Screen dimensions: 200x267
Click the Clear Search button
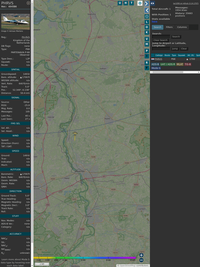point(161,40)
